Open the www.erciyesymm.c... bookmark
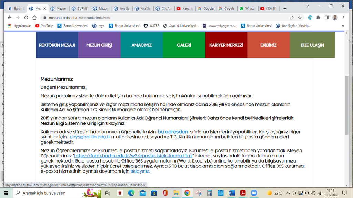Screen dimensions: 353x198 tap(220, 26)
